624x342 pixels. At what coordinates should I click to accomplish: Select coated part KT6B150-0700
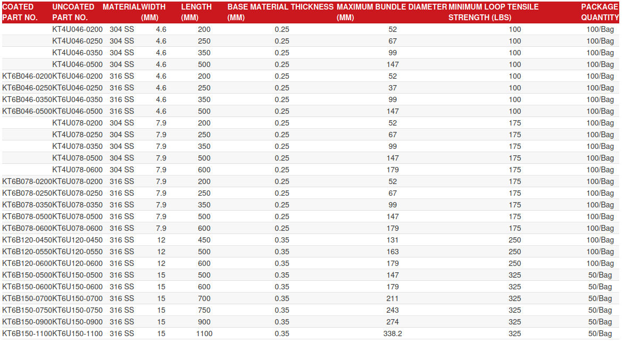(x=27, y=298)
